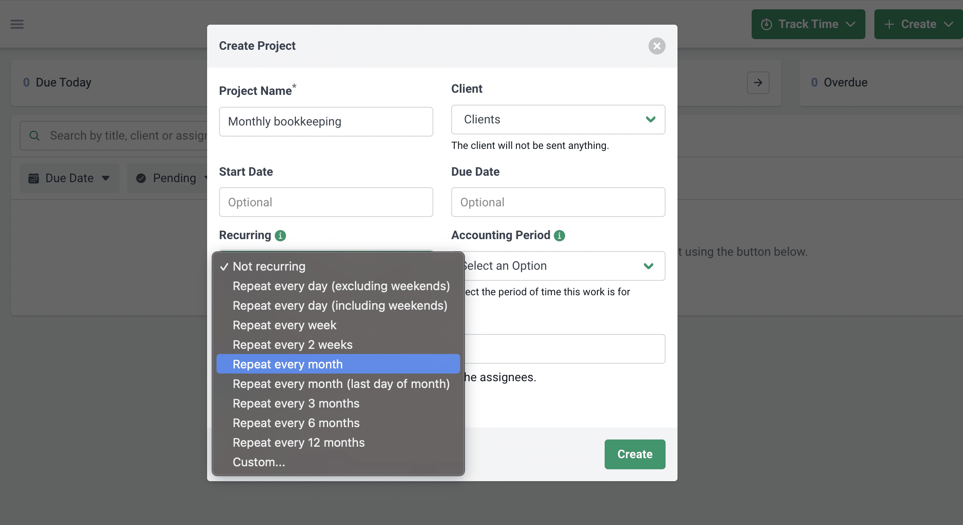Click the plus icon in Create button
Image resolution: width=963 pixels, height=525 pixels.
tap(889, 24)
